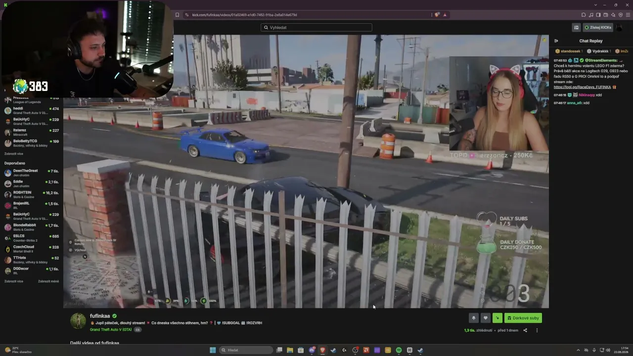This screenshot has height=356, width=633.
Task: Share the video using share icon
Action: (x=525, y=330)
